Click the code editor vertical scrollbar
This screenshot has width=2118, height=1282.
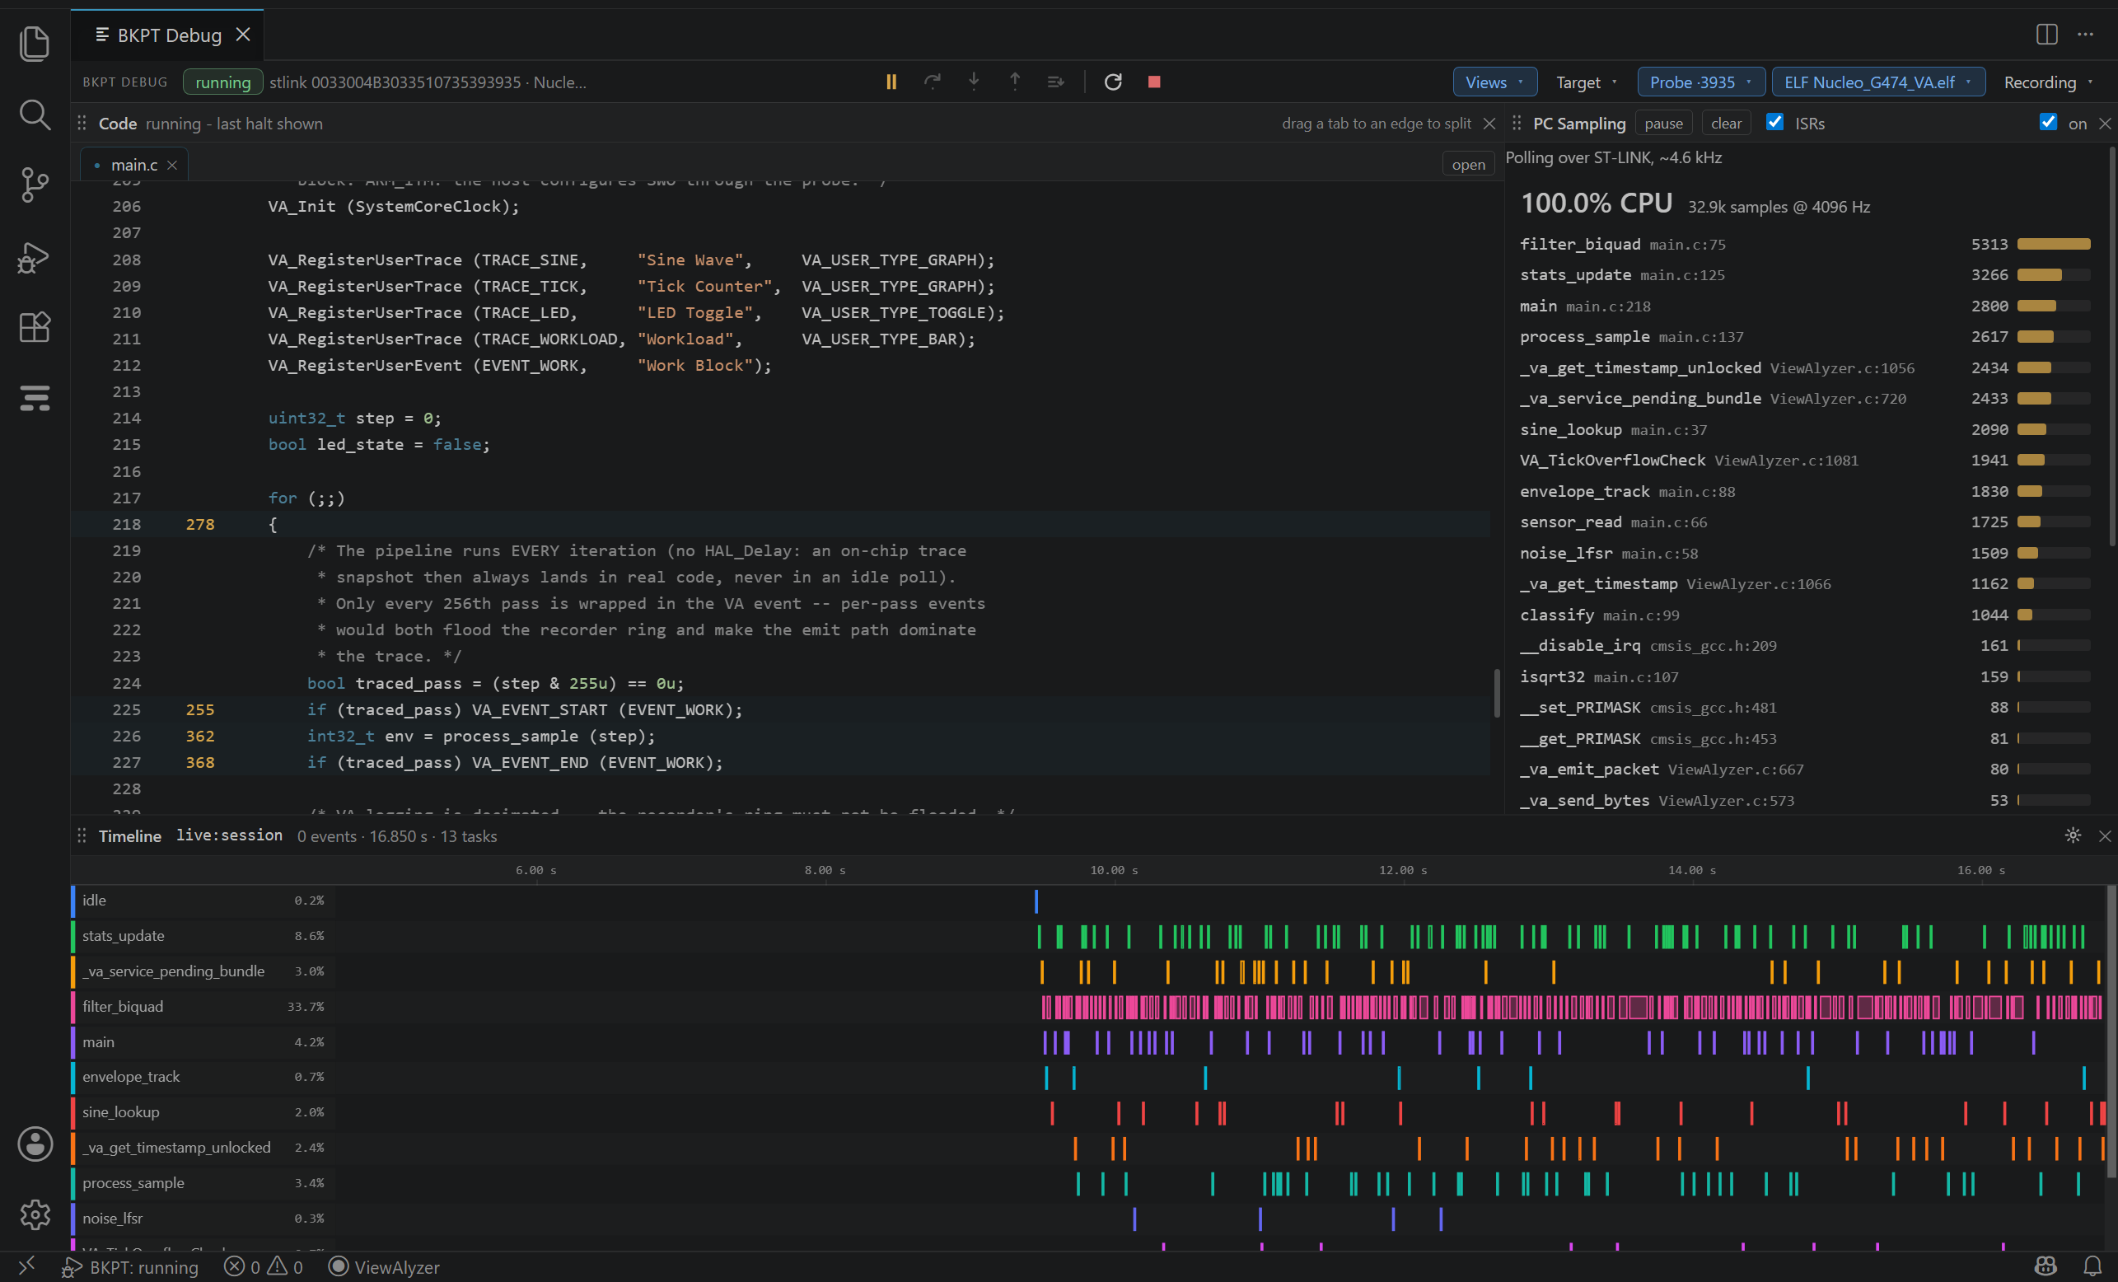(x=1497, y=693)
